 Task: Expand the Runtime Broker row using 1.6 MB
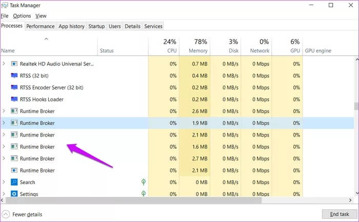pos(4,147)
